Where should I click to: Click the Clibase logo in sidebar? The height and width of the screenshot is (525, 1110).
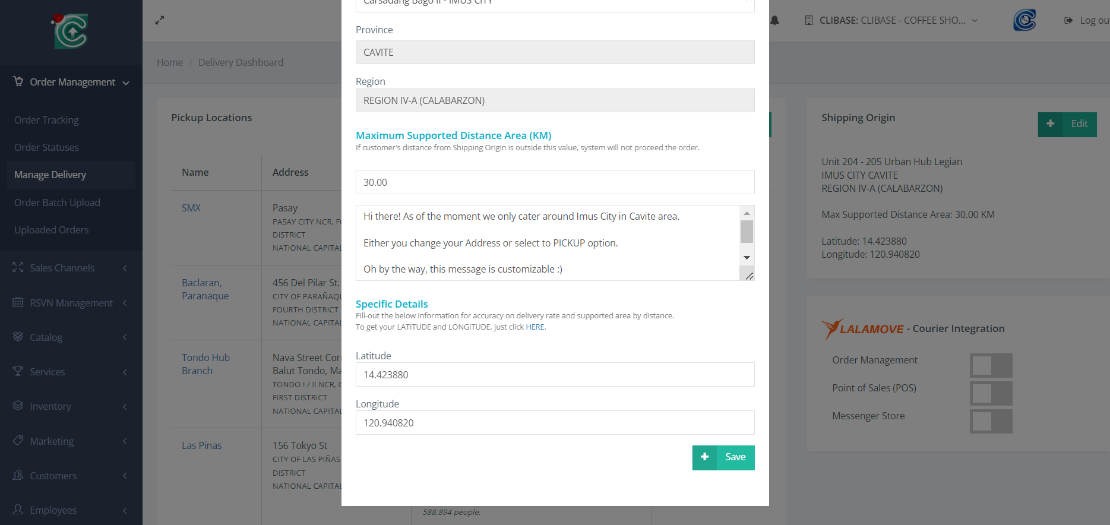pyautogui.click(x=71, y=31)
